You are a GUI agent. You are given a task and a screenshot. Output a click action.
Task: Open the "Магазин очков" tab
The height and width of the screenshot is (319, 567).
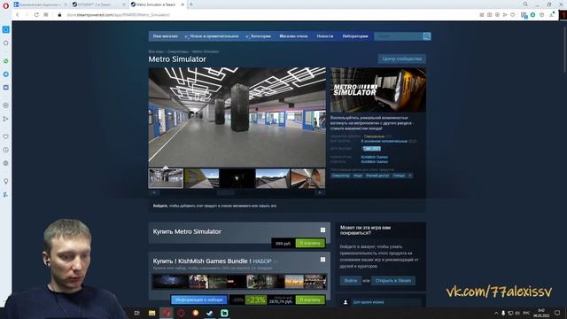coord(293,36)
